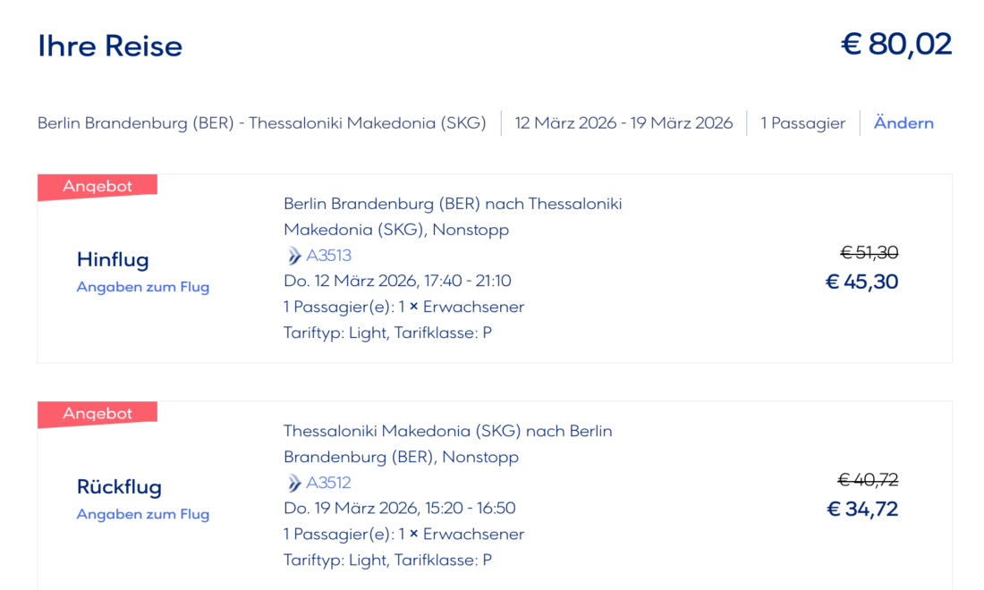Click the 1 Passagier summary text
The image size is (984, 590).
(x=802, y=123)
